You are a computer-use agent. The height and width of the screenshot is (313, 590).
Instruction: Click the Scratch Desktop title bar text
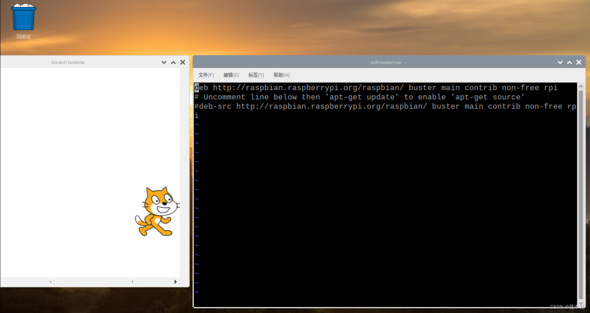click(68, 62)
